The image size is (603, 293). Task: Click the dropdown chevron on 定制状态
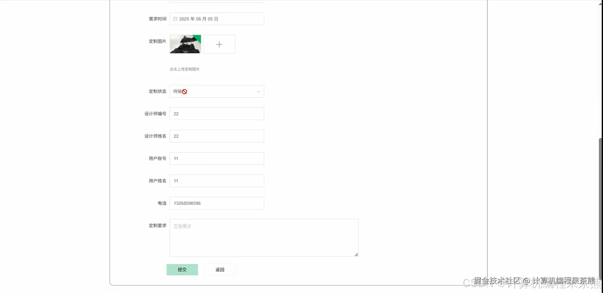click(x=258, y=91)
